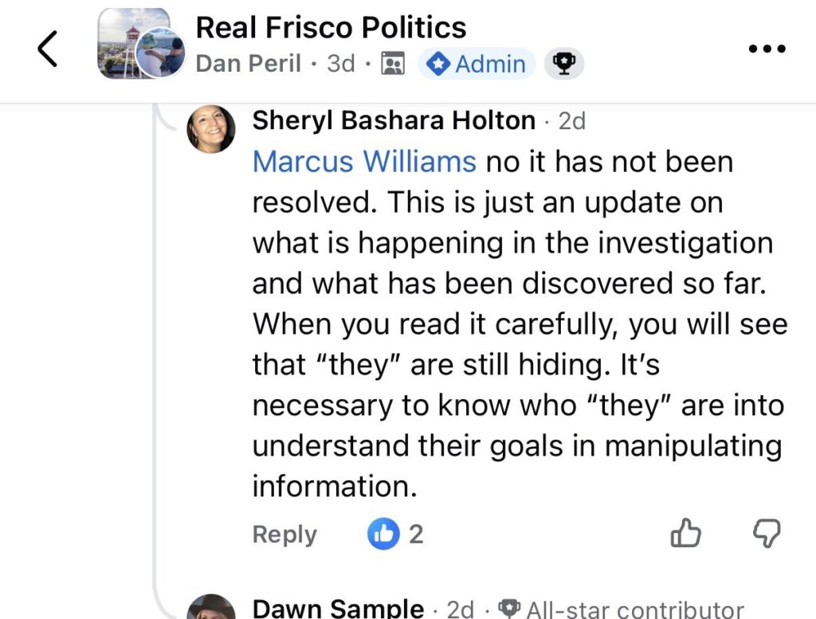Tap the 2d timestamp on Sheryl's comment
Viewport: 816px width, 619px height.
(x=571, y=121)
